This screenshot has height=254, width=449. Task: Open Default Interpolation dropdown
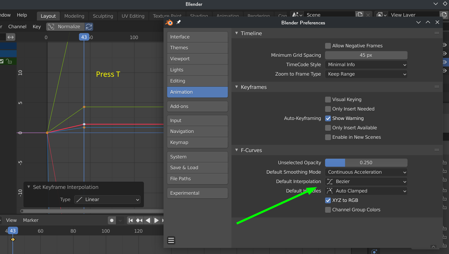366,181
